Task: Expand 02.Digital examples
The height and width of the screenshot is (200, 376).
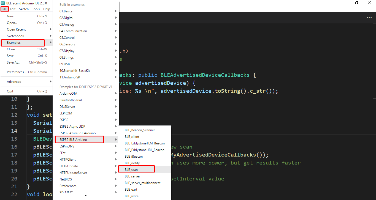Action: point(86,18)
